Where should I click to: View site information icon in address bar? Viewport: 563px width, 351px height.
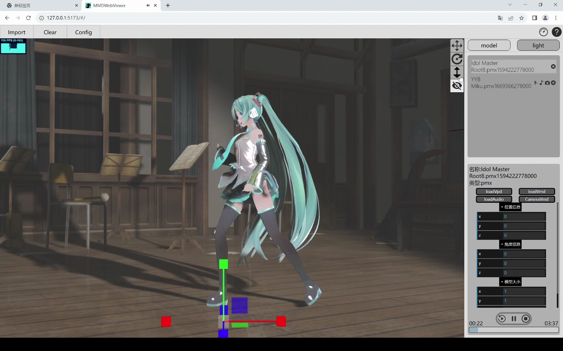point(42,18)
